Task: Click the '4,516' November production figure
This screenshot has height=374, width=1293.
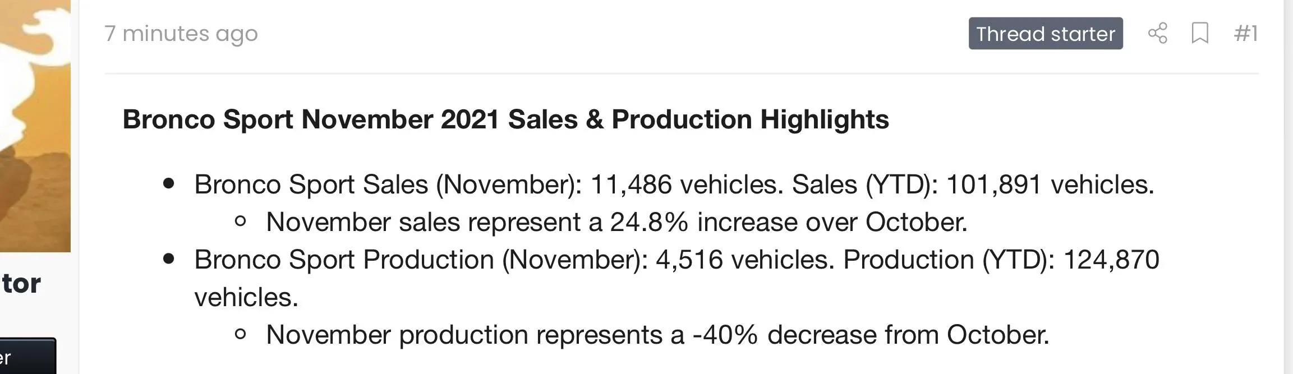Action: [x=689, y=260]
